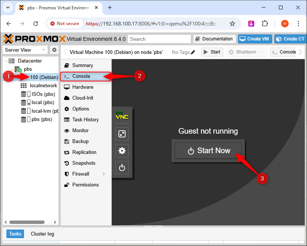Viewport: 307px width, 246px height.
Task: Open noVNC power commands icon
Action: coord(122,168)
